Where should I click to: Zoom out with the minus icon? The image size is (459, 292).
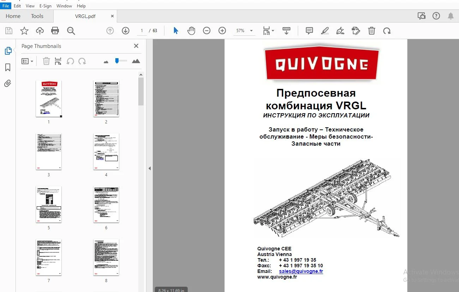coord(207,31)
